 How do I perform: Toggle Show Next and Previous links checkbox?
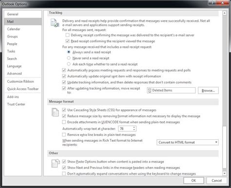(x=64, y=168)
